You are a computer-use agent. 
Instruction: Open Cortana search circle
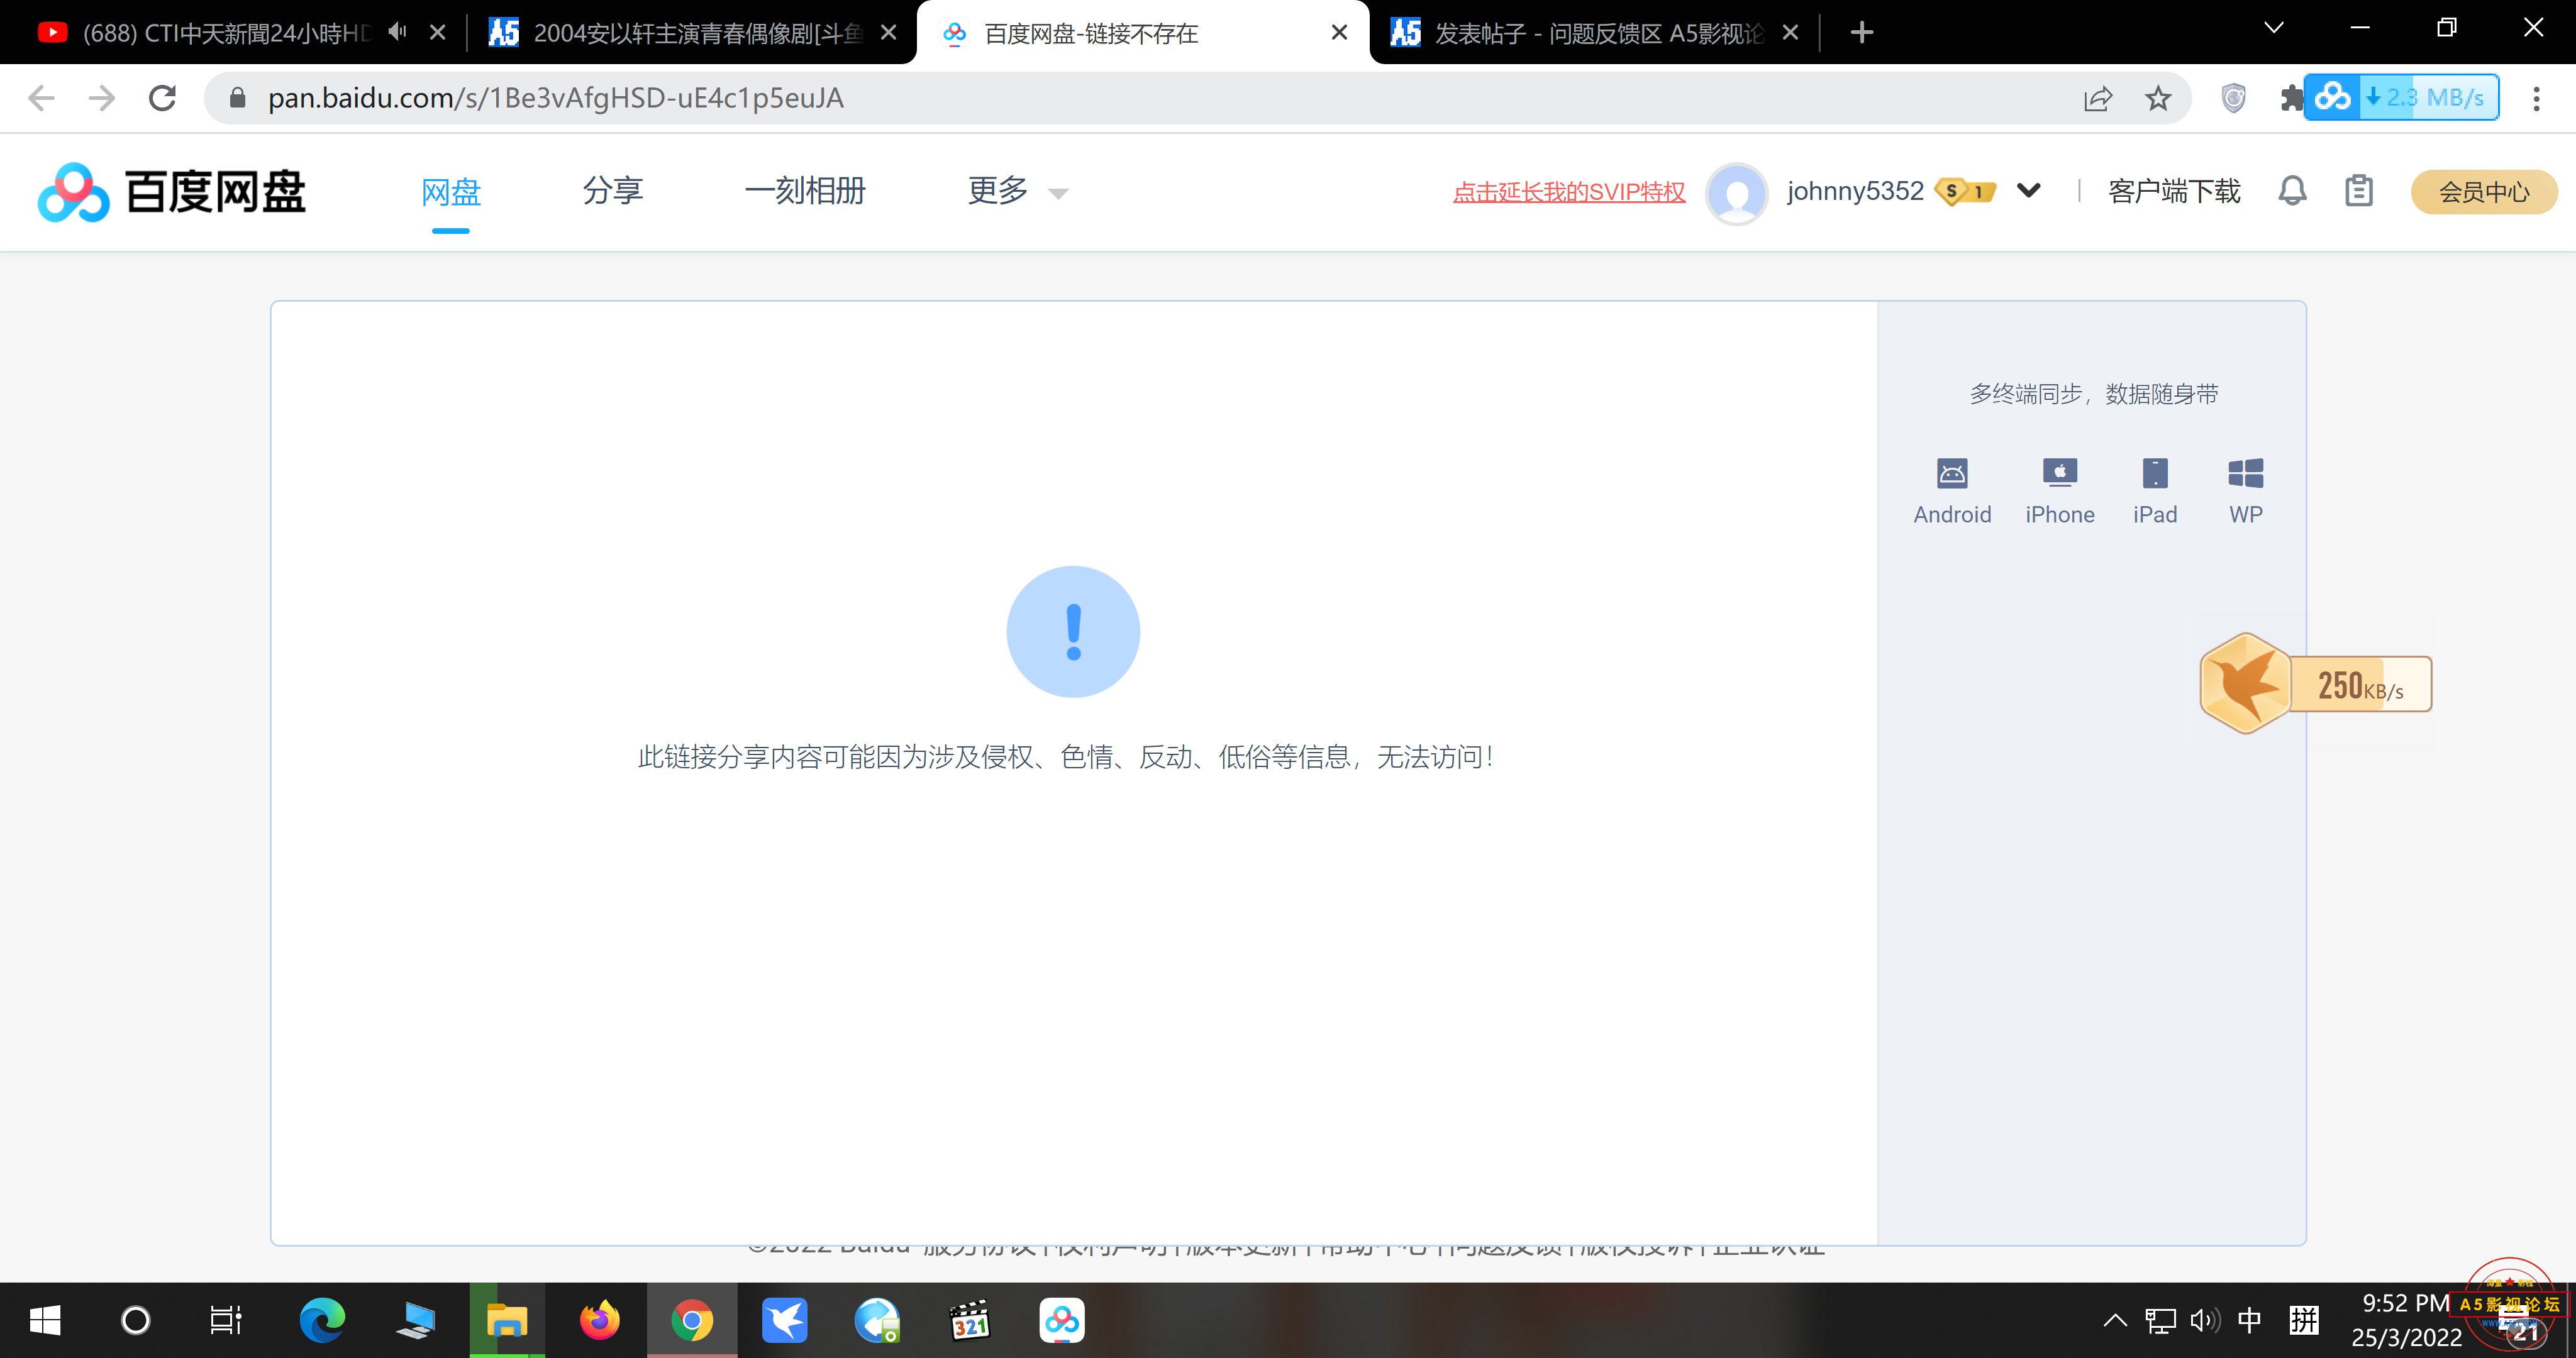(136, 1320)
